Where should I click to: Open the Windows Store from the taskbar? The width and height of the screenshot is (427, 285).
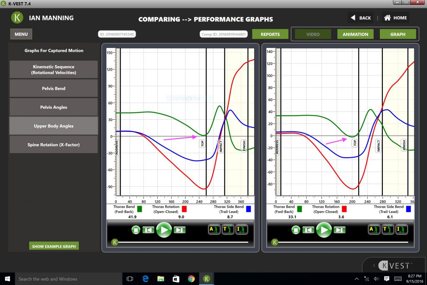176,279
